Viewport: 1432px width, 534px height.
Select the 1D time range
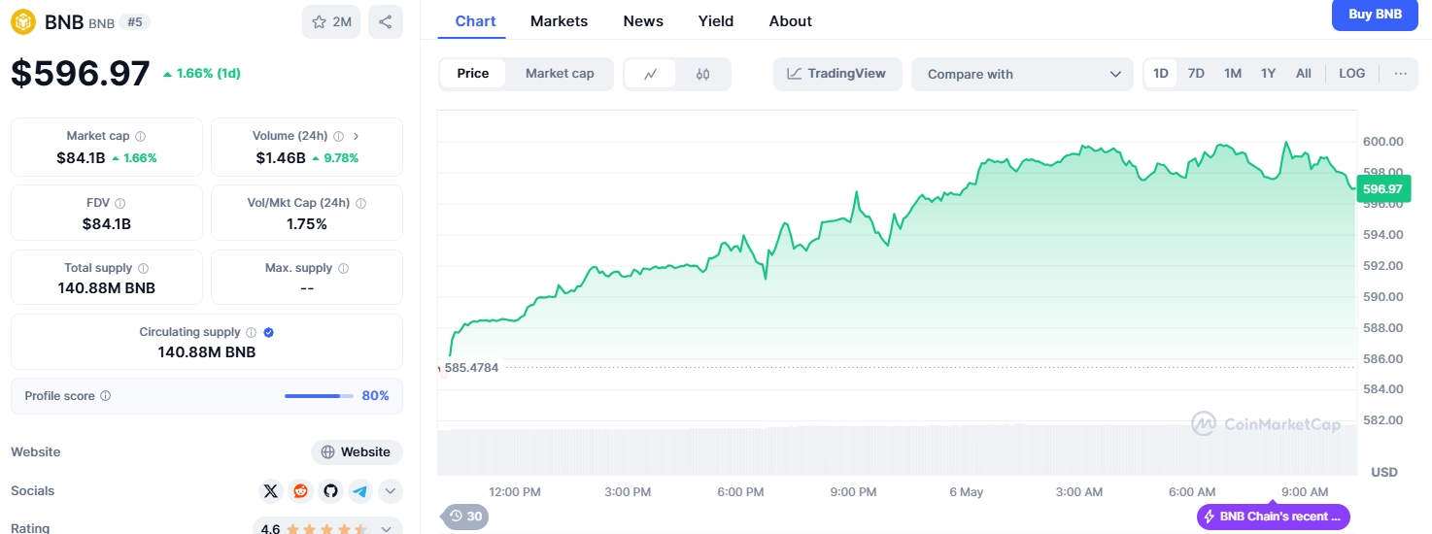coord(1160,74)
